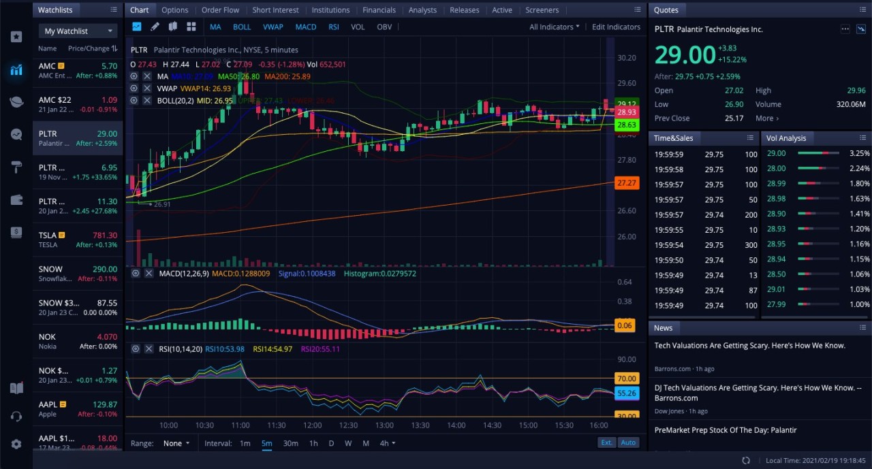Open the Tech Valuations Barrons.com news item
Image resolution: width=872 pixels, height=469 pixels.
click(759, 357)
